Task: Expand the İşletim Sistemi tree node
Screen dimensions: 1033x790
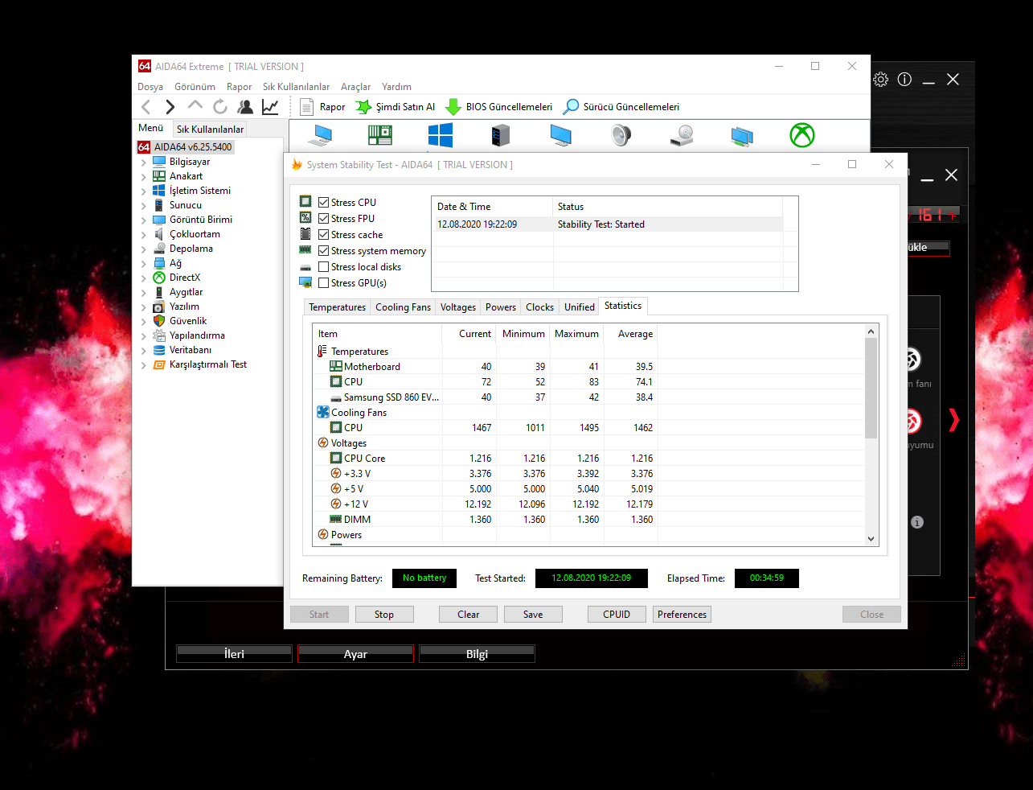Action: coord(144,191)
